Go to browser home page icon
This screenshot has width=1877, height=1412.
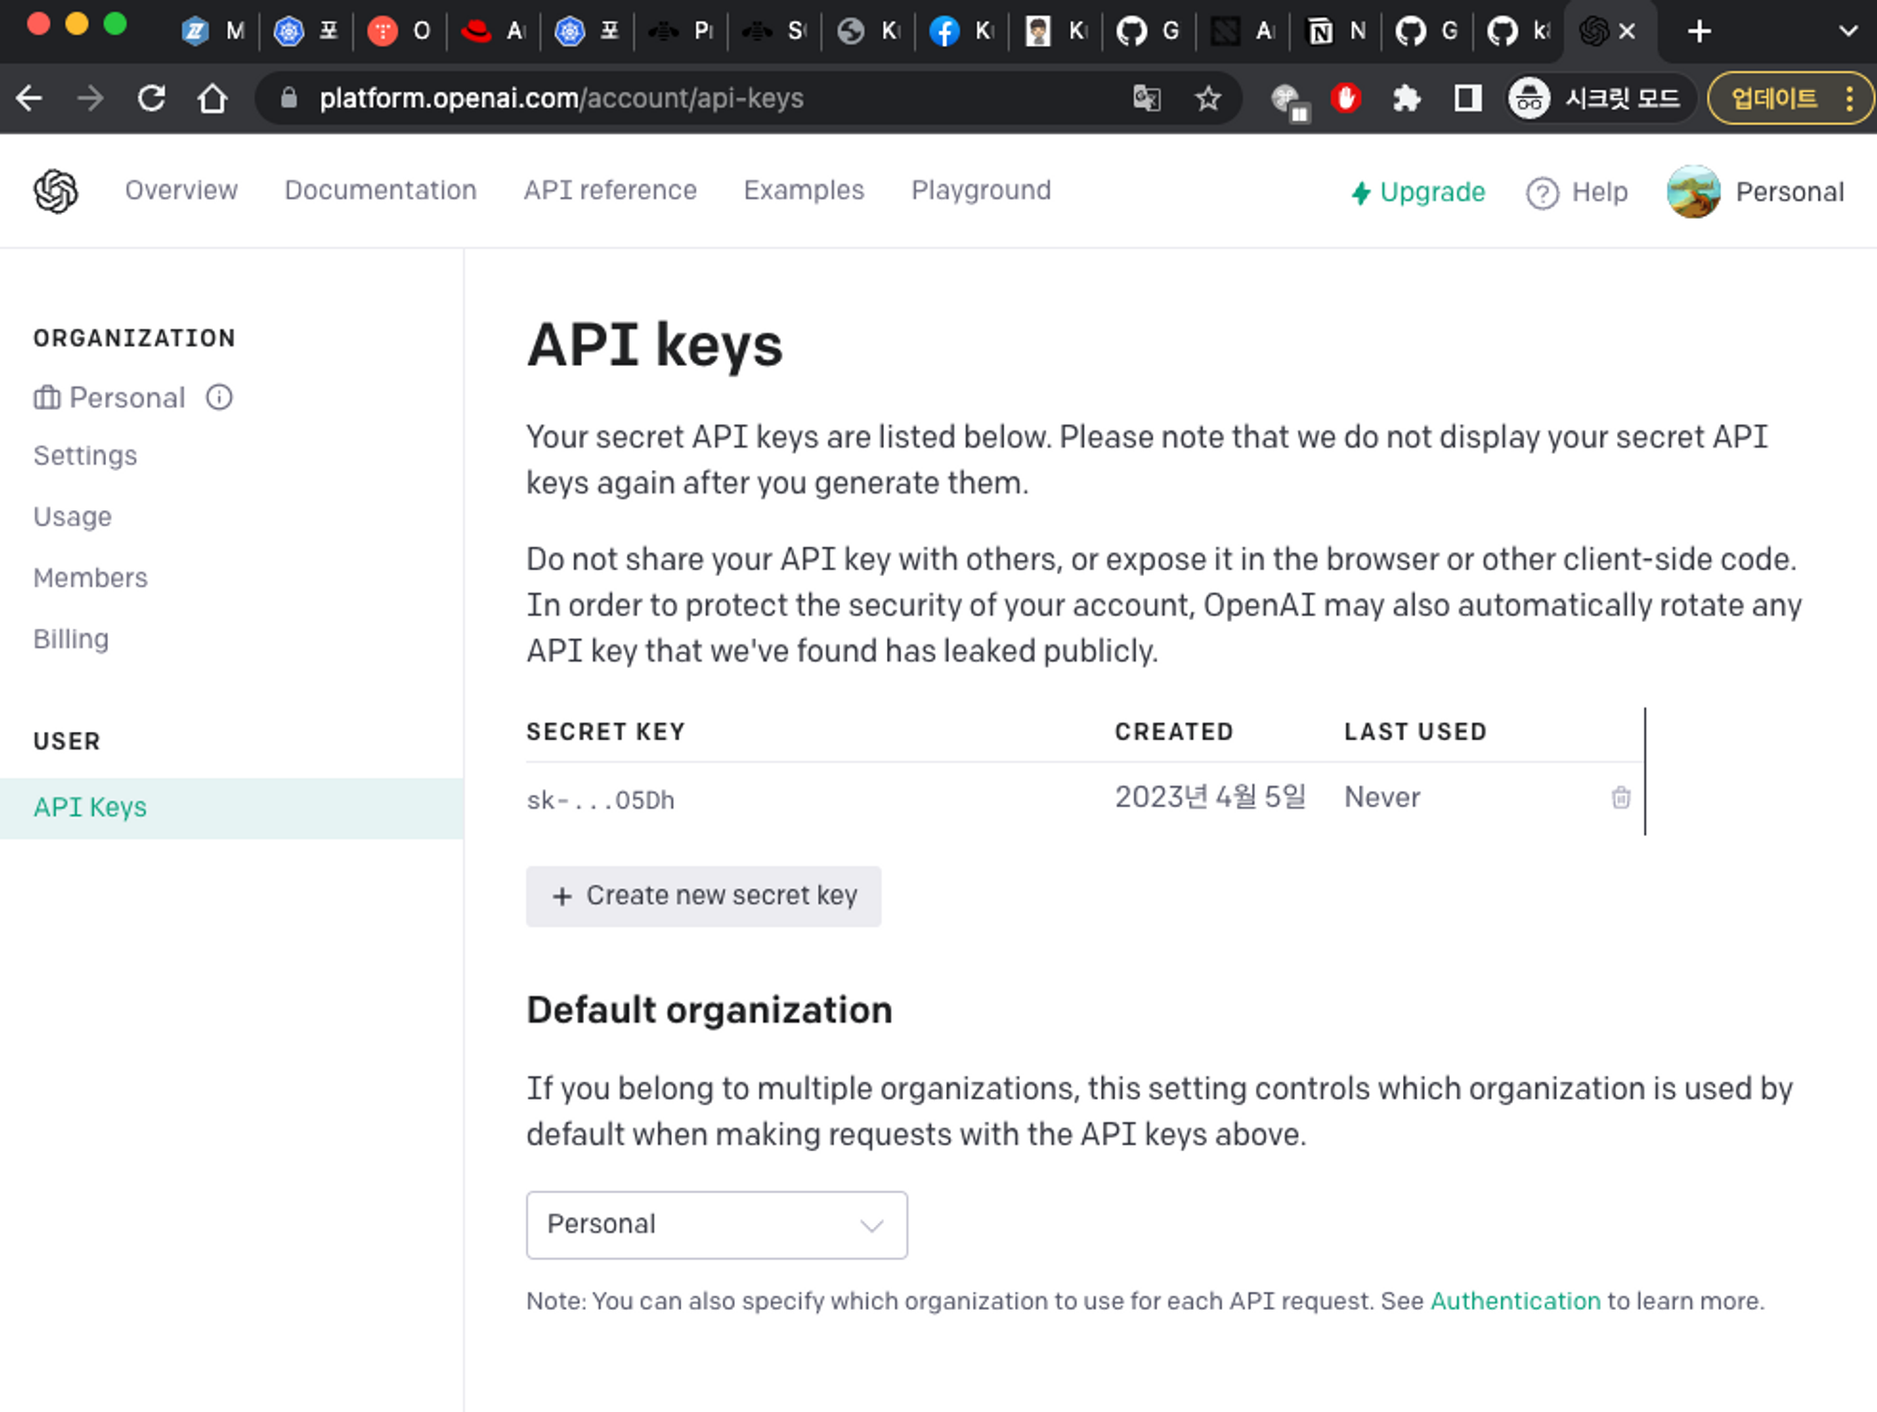[212, 99]
